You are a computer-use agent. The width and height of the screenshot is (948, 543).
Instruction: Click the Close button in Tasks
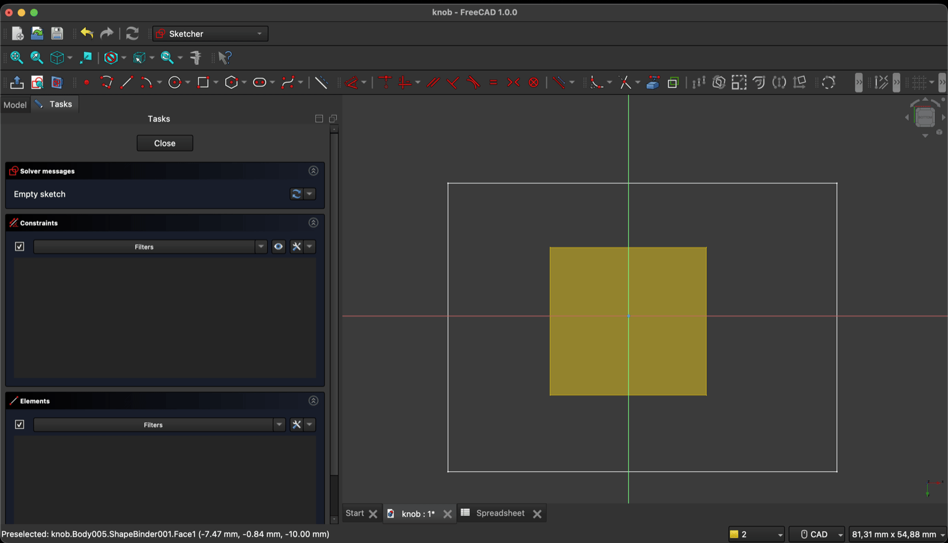coord(165,143)
